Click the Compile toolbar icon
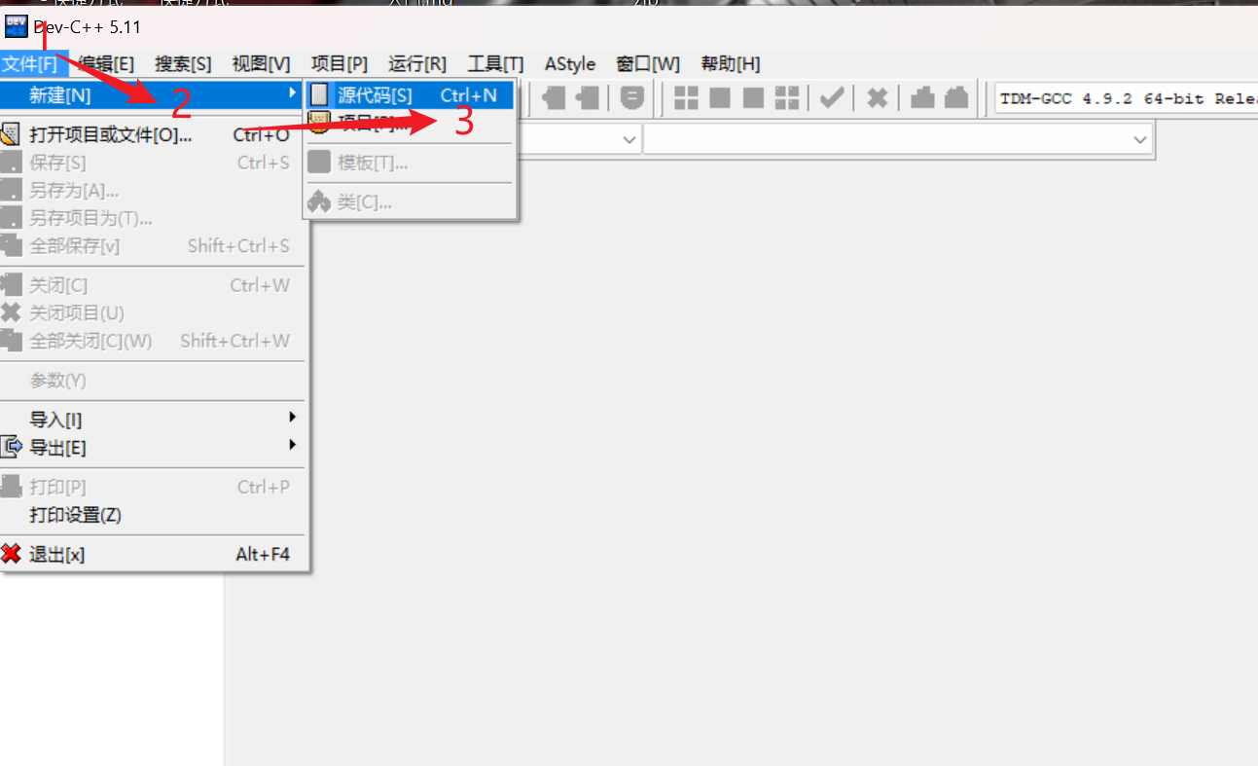The image size is (1258, 766). pos(687,97)
